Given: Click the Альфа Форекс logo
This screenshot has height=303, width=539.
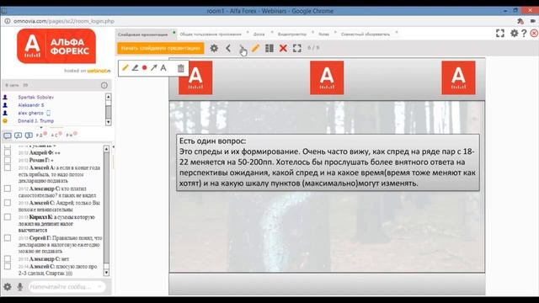Looking at the screenshot, I should tap(56, 46).
